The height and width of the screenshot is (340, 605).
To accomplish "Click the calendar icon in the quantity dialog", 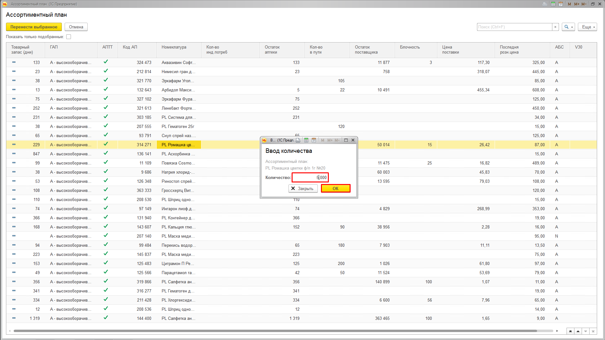I will coord(314,140).
